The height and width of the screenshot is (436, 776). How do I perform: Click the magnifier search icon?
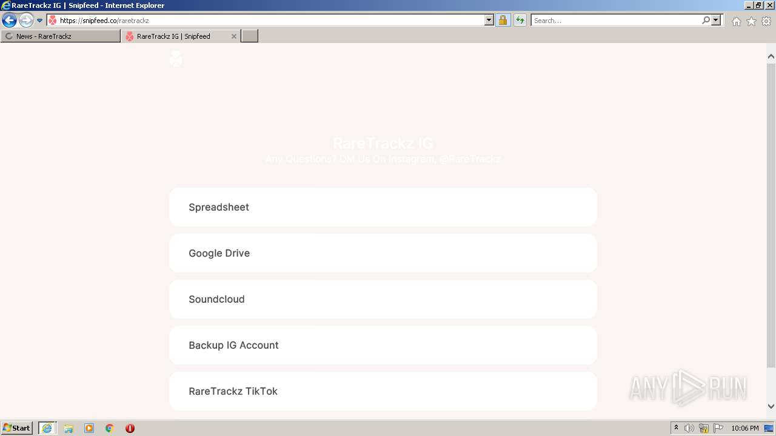706,21
